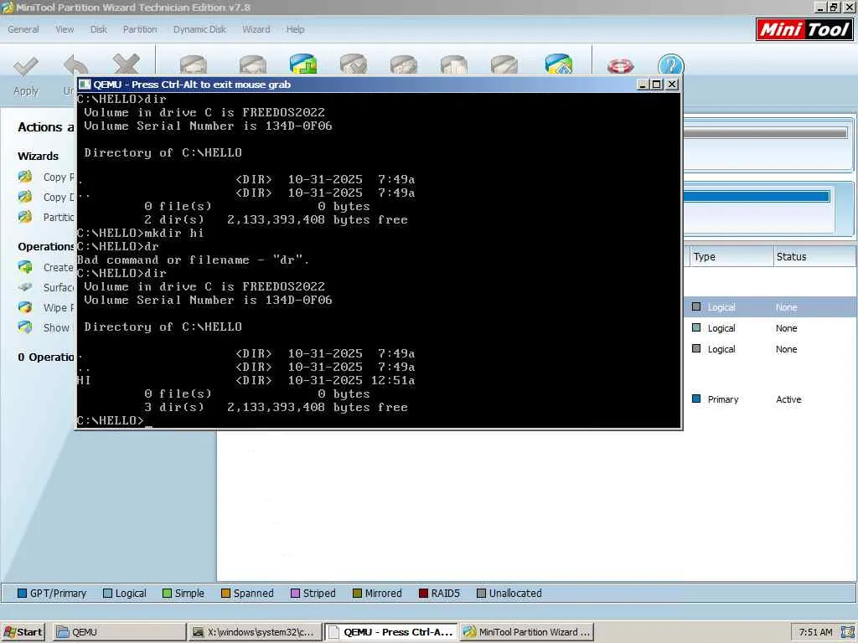Click the blue partition bar in disk map
The width and height of the screenshot is (858, 643).
pyautogui.click(x=757, y=197)
